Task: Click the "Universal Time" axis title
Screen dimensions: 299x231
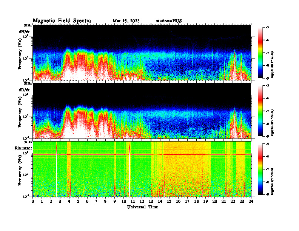Action: click(x=142, y=207)
